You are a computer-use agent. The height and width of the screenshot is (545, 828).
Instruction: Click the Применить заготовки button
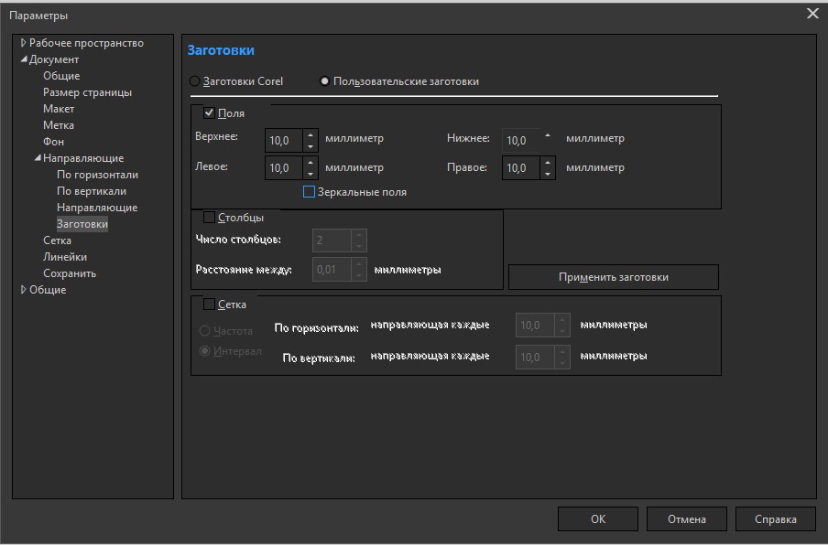point(613,277)
